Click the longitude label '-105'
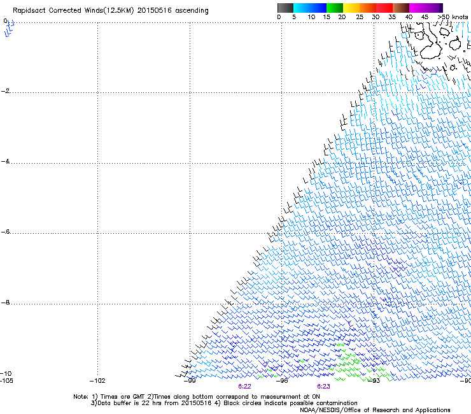Viewport: 471px width, 414px height. 6,381
